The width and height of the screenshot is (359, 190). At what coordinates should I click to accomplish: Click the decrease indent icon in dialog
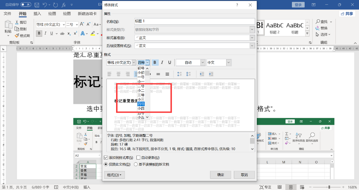(202, 74)
